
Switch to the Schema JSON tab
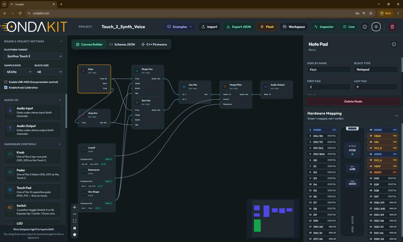(x=122, y=44)
